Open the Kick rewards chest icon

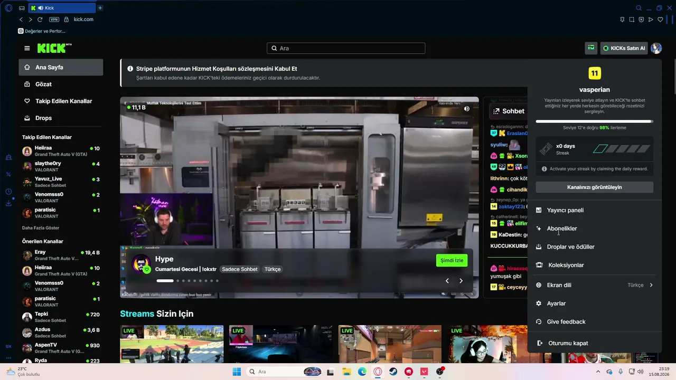[591, 48]
